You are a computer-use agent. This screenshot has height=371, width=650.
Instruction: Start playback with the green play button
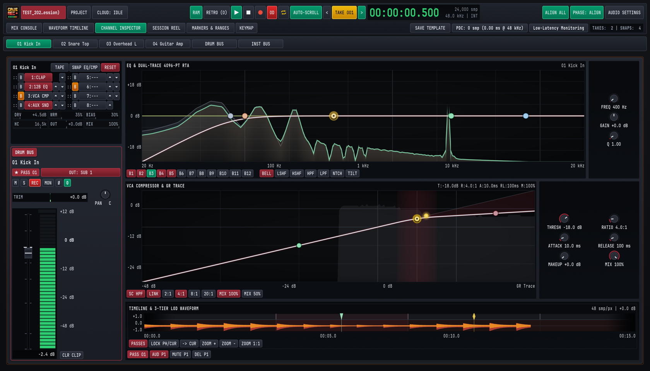(236, 12)
